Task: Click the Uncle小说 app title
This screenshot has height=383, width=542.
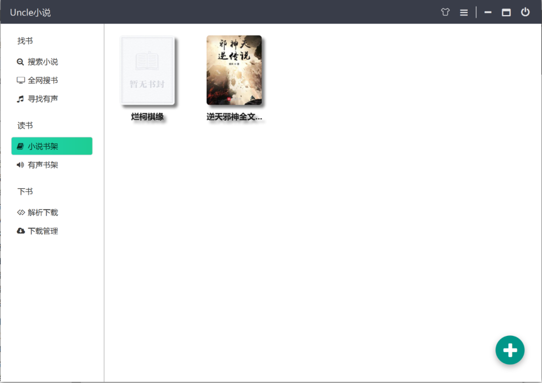Action: [31, 13]
